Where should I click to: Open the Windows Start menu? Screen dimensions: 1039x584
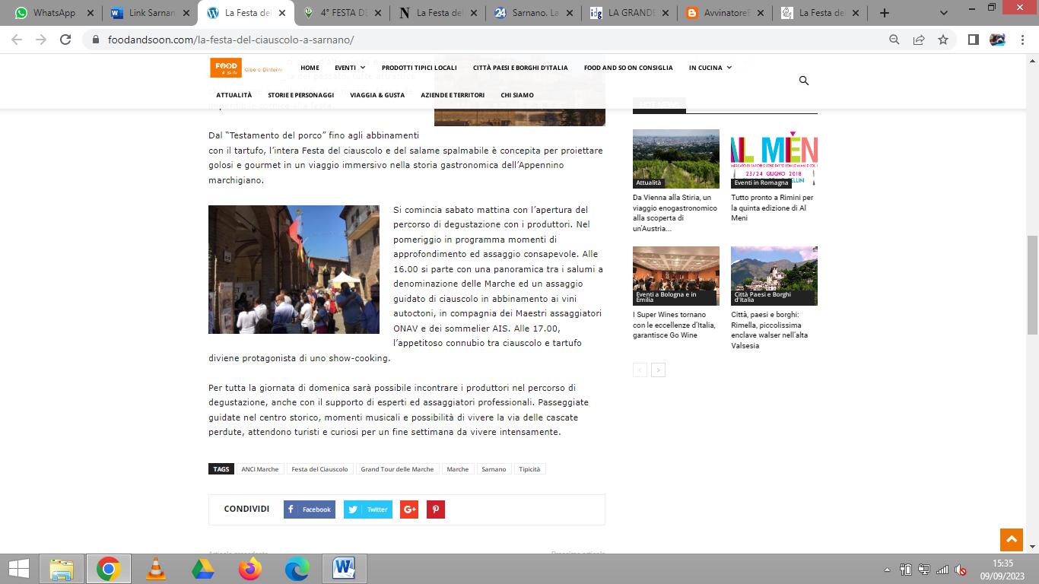pyautogui.click(x=18, y=569)
